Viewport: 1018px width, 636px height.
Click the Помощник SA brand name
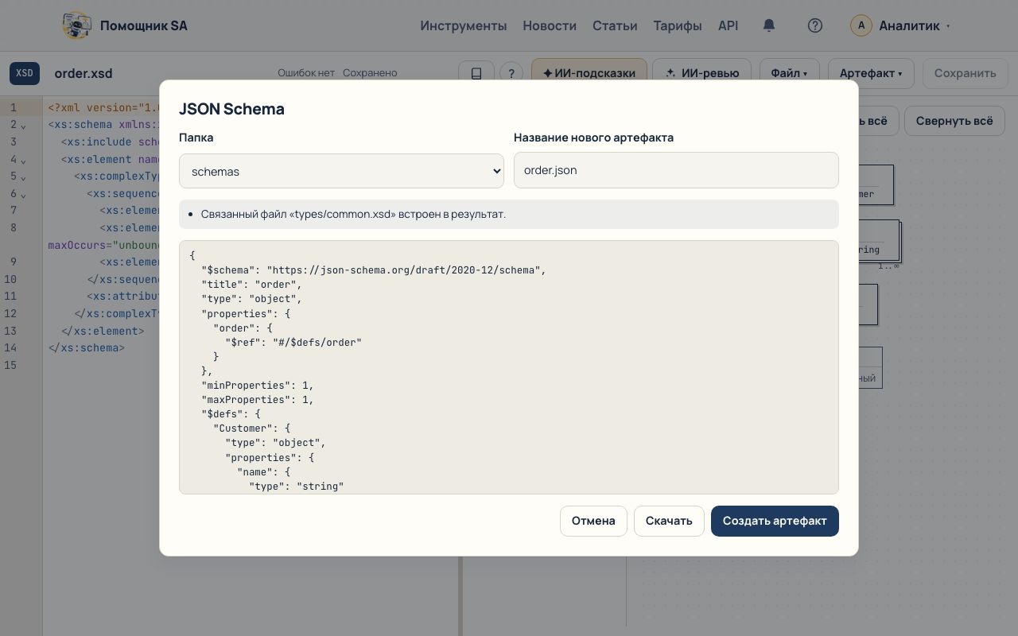click(144, 25)
